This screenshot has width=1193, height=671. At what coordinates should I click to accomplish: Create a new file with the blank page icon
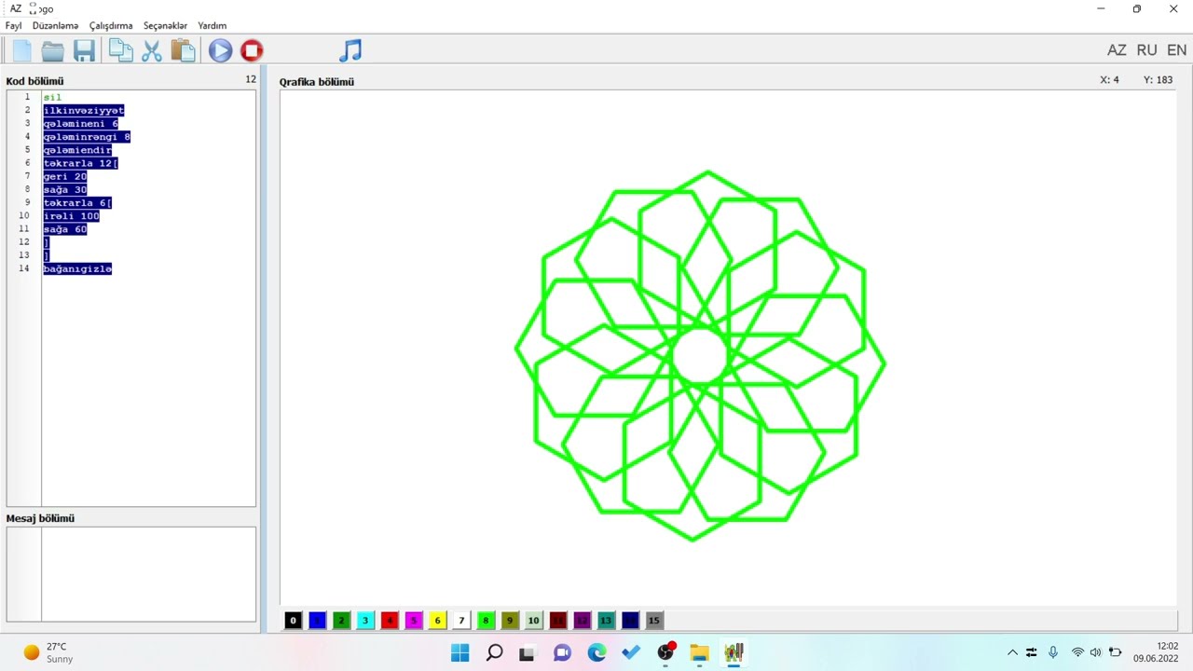coord(21,50)
